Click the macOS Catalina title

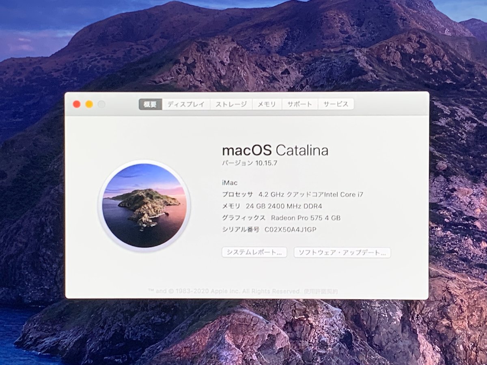275,150
